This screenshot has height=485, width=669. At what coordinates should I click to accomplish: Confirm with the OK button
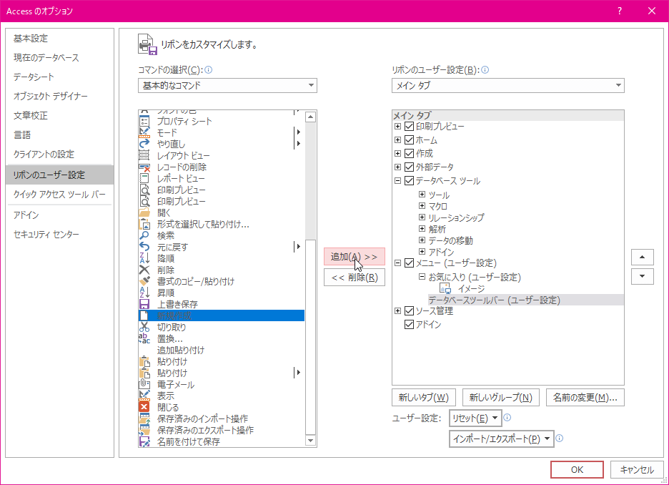pyautogui.click(x=577, y=470)
